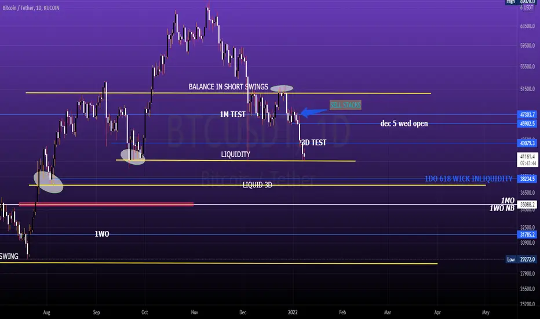The height and width of the screenshot is (319, 540).
Task: Click 36500.0 on the price scale
Action: click(528, 193)
